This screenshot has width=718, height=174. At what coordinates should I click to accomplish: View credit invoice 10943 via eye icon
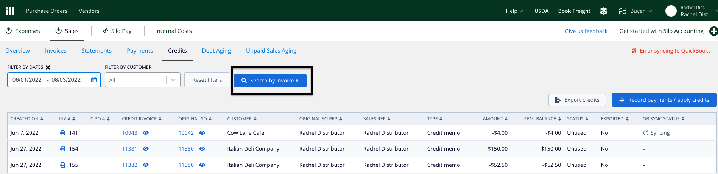[146, 133]
